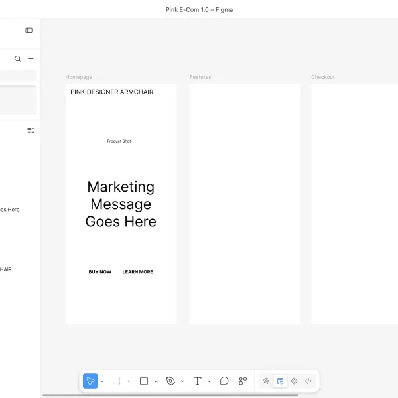
Task: Click the PINK DESIGNER ARMCHAIR heading
Action: (111, 92)
